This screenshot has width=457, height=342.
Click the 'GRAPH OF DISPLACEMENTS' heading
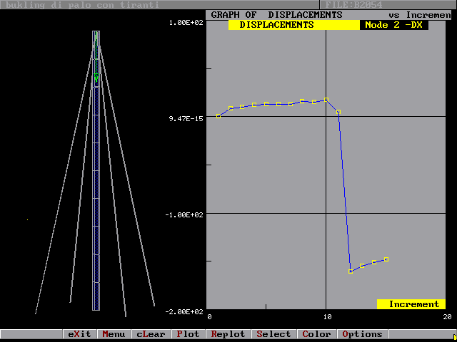click(x=276, y=14)
